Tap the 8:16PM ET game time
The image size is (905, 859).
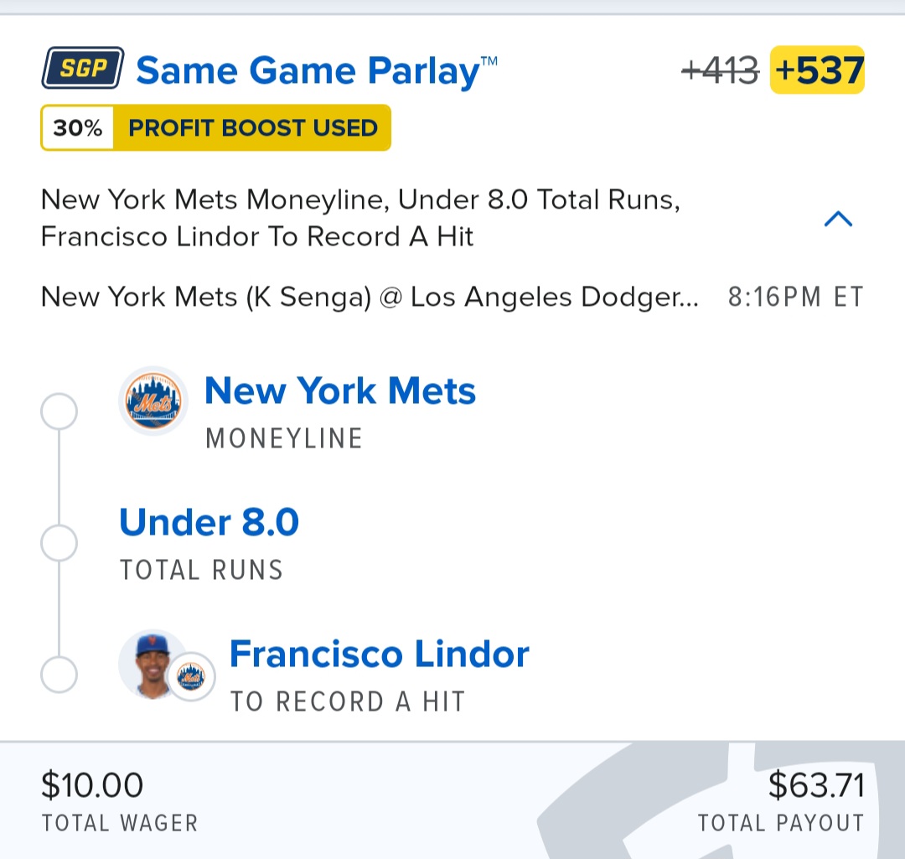coord(795,298)
